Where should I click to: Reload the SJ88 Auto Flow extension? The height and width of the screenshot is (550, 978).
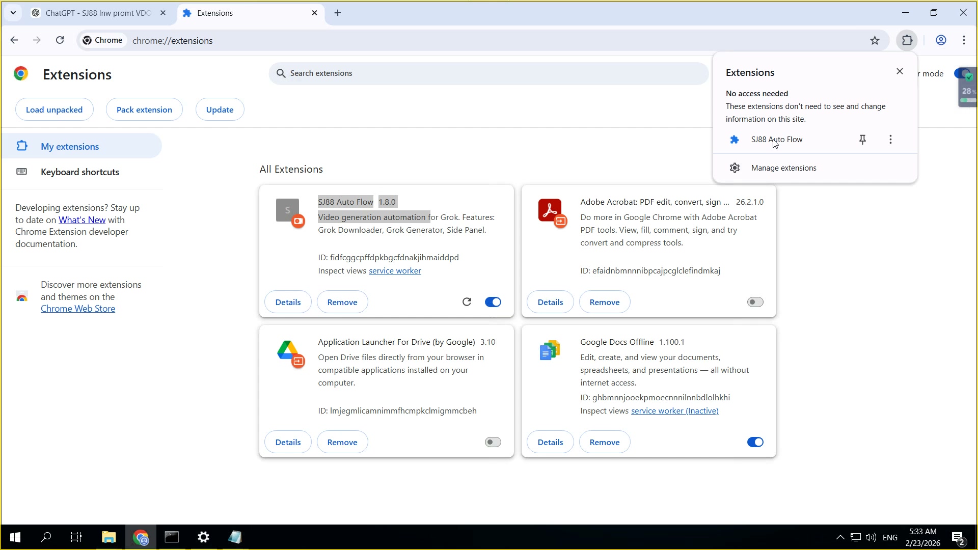click(467, 302)
